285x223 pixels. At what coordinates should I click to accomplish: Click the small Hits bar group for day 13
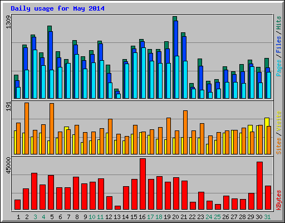coord(117,94)
